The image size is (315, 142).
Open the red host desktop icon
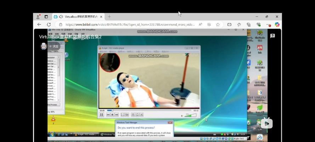[260, 48]
